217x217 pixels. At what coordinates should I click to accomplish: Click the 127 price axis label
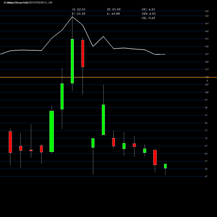(207, 54)
